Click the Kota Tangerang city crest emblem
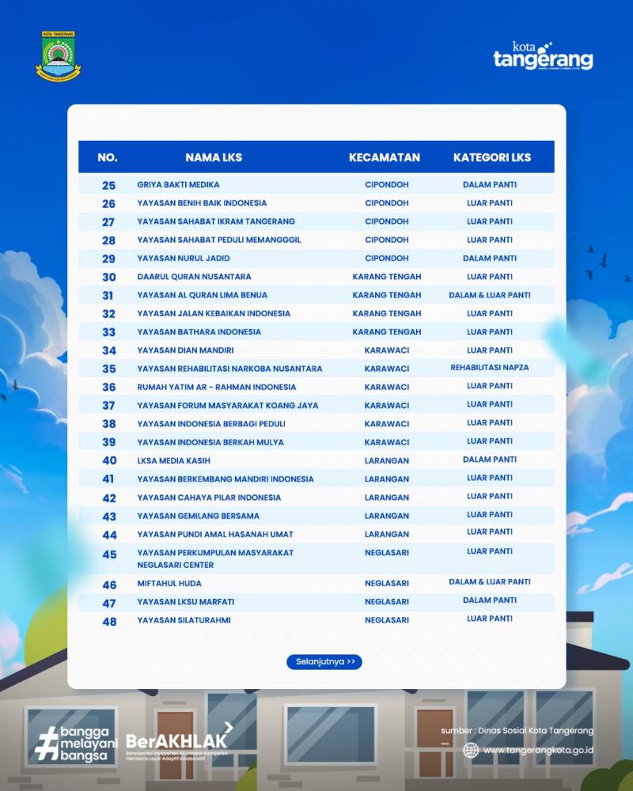Image resolution: width=633 pixels, height=791 pixels. 59,56
